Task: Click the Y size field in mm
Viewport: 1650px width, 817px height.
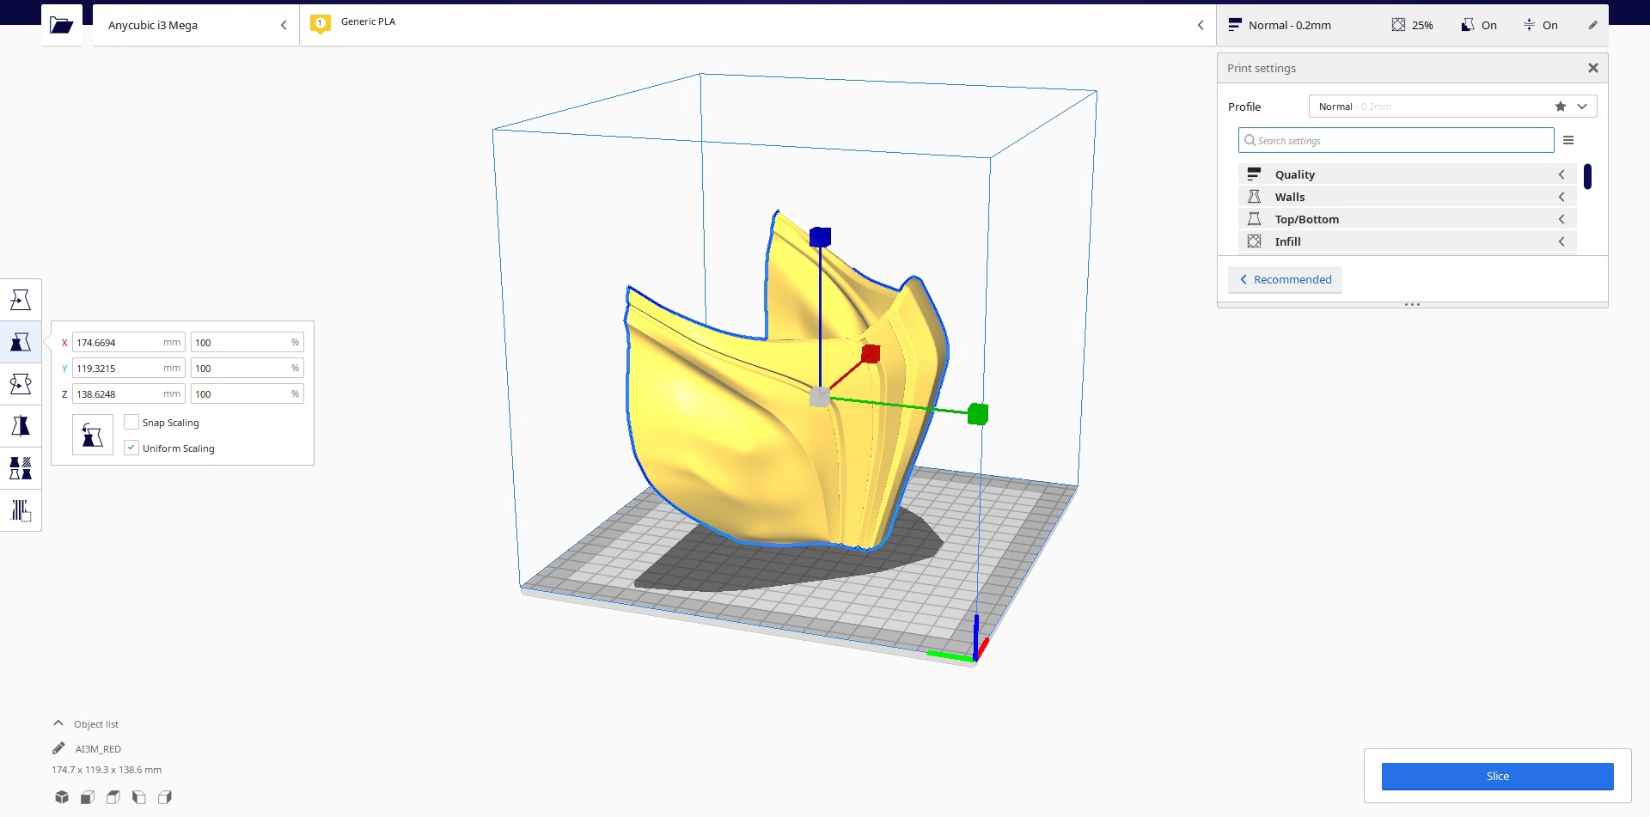Action: (129, 368)
